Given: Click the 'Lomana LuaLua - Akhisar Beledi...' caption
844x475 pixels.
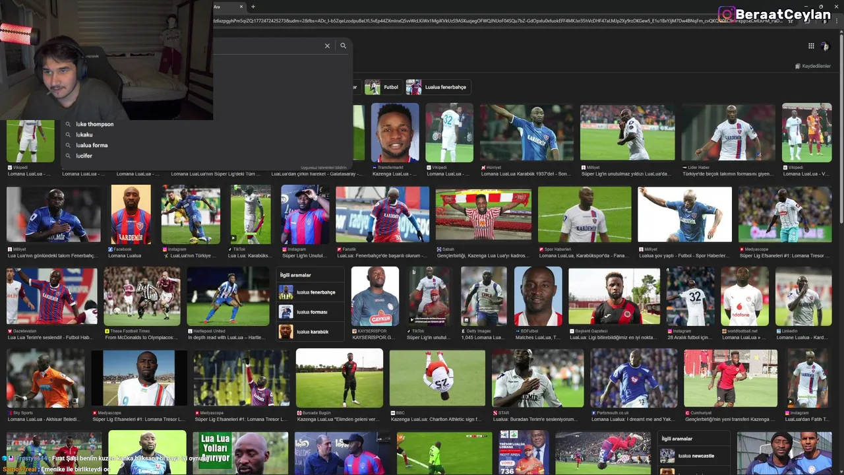Looking at the screenshot, I should point(44,419).
